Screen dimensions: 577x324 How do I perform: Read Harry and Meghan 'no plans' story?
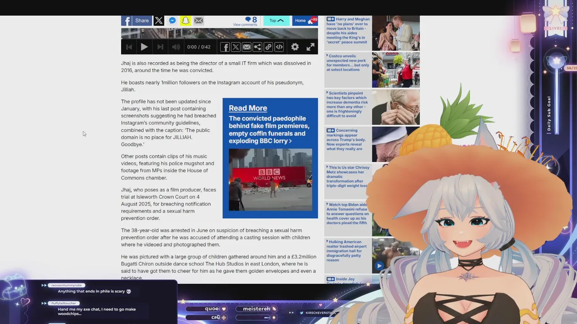[x=348, y=31]
